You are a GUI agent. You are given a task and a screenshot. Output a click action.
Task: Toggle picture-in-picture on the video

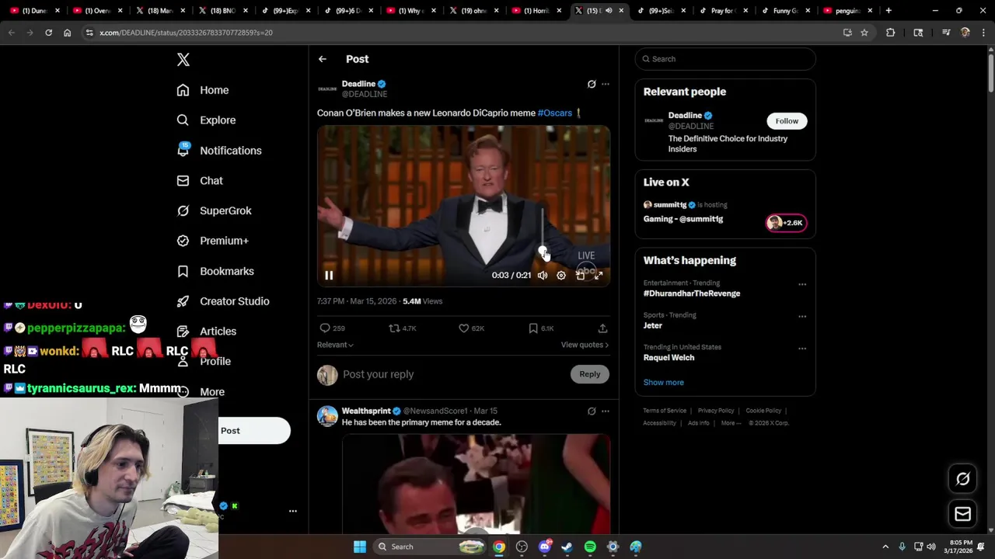(580, 275)
